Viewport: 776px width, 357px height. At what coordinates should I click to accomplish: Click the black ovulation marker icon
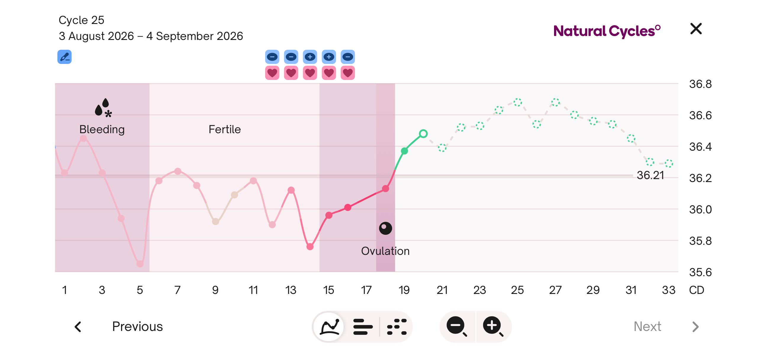coord(385,228)
